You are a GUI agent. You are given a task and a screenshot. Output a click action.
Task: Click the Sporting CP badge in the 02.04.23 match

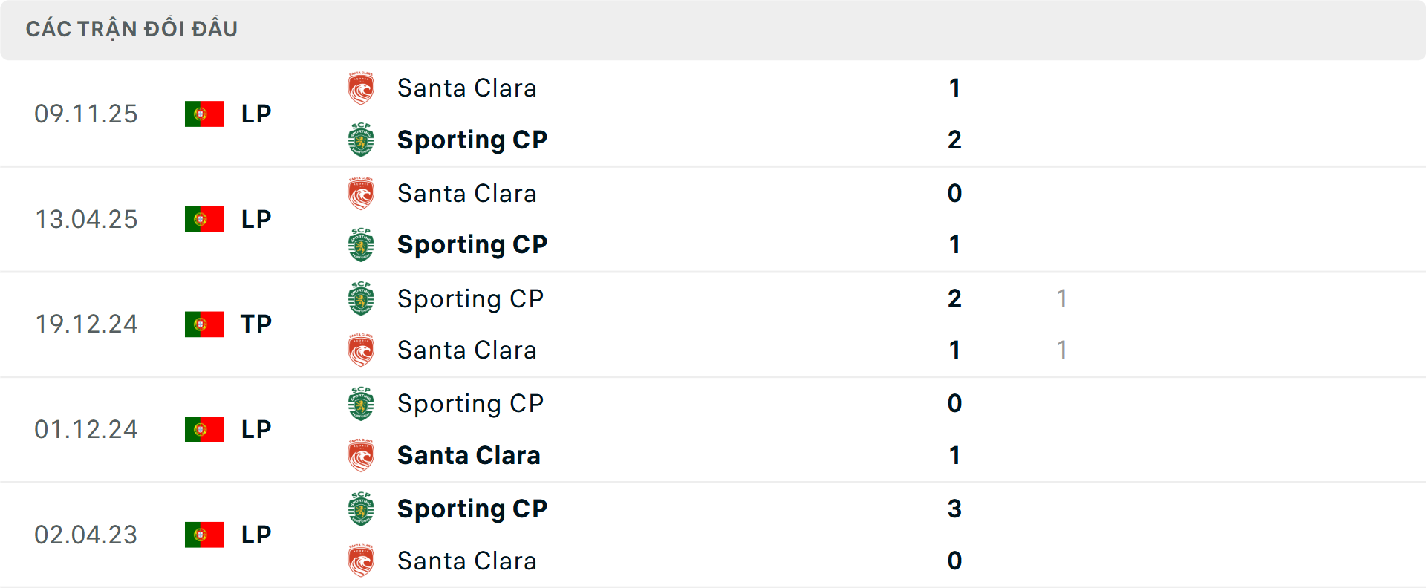click(x=359, y=509)
